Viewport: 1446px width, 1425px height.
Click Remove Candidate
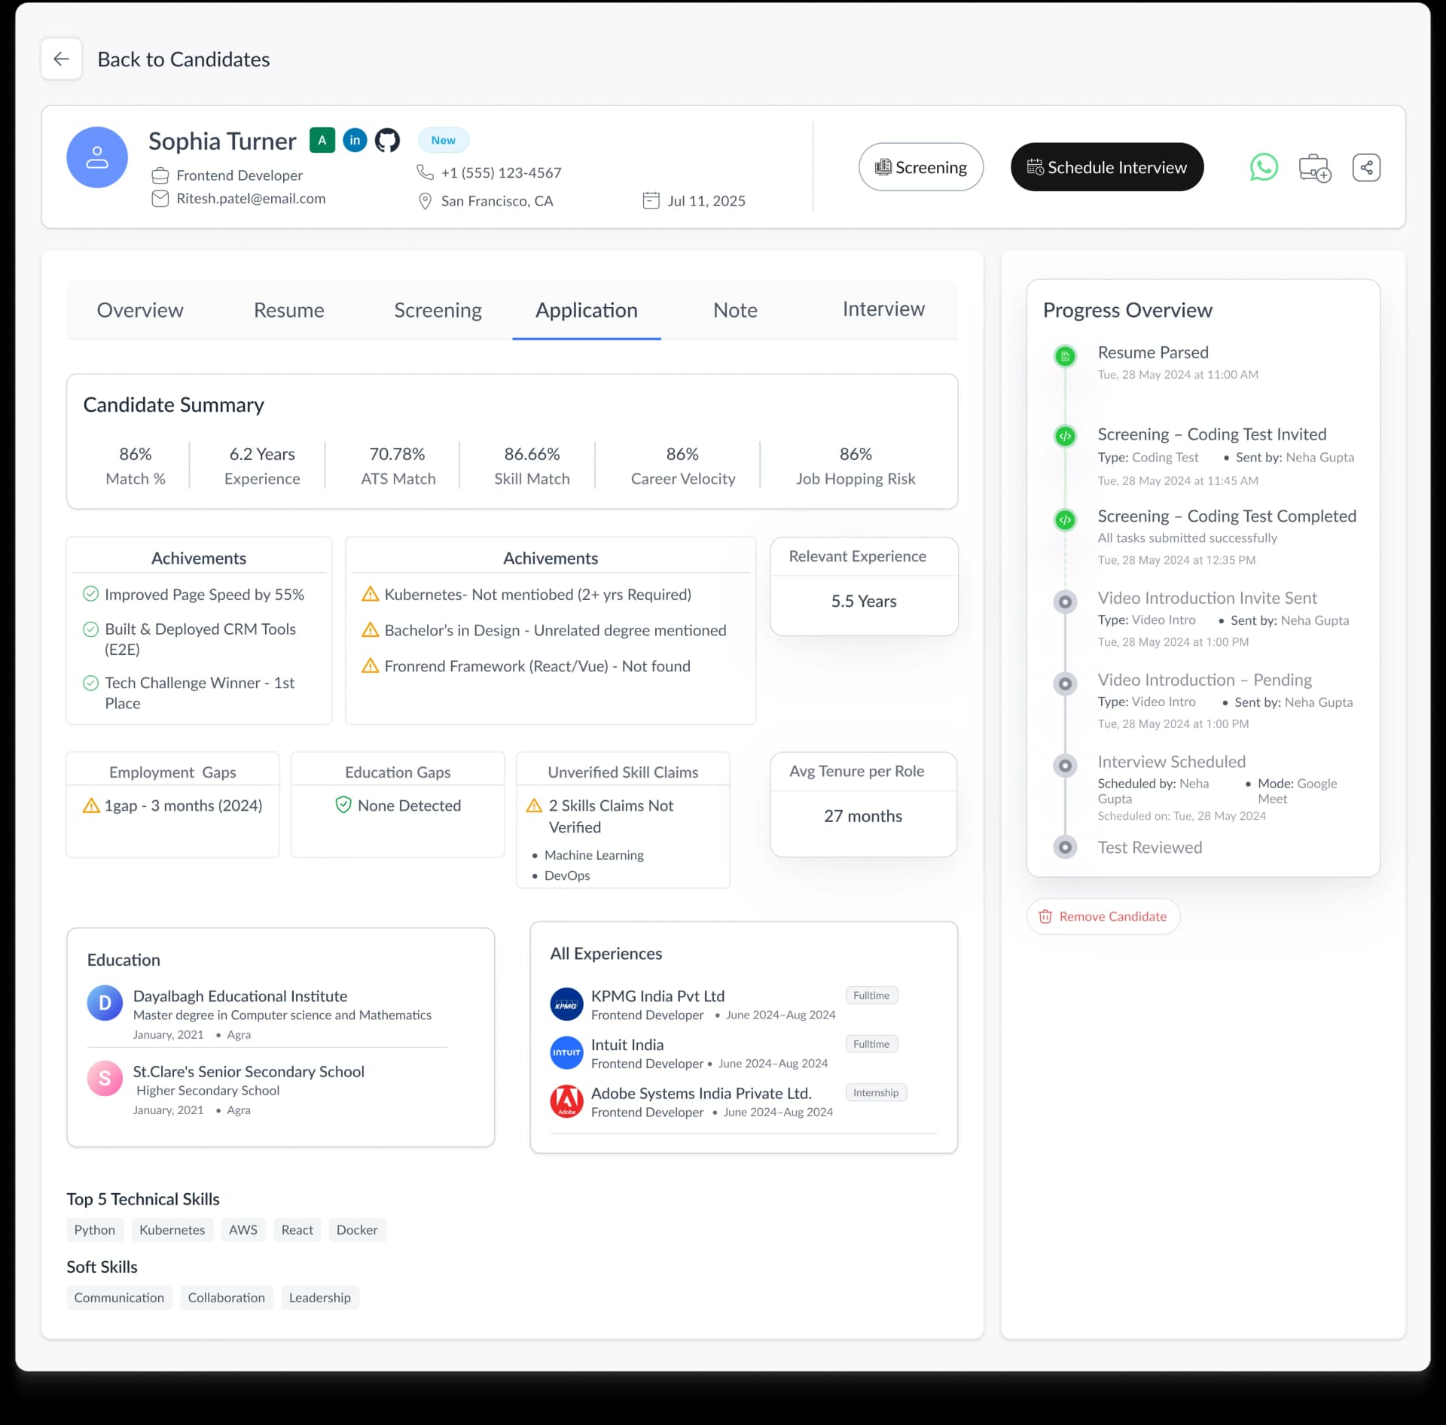tap(1103, 916)
